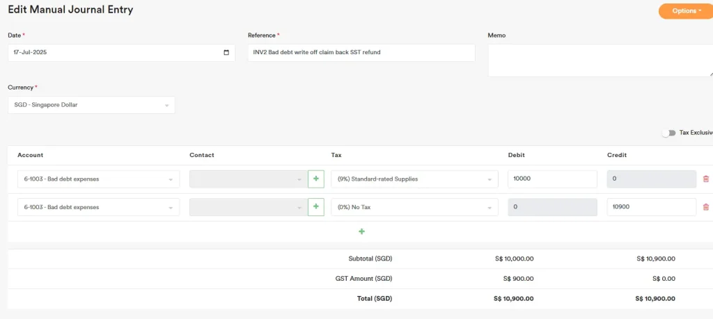713x319 pixels.
Task: Click green plus to add contact, second row
Action: pos(316,207)
